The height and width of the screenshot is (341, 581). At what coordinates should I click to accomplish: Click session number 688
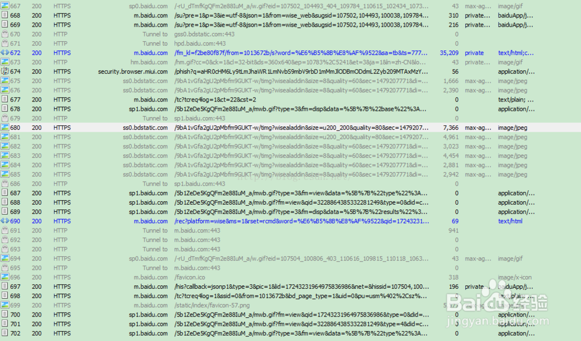(x=15, y=202)
